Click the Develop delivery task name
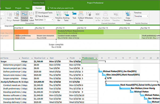 (12, 102)
